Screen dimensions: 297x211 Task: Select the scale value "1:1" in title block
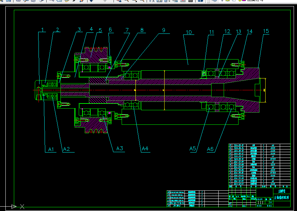(x=271, y=203)
